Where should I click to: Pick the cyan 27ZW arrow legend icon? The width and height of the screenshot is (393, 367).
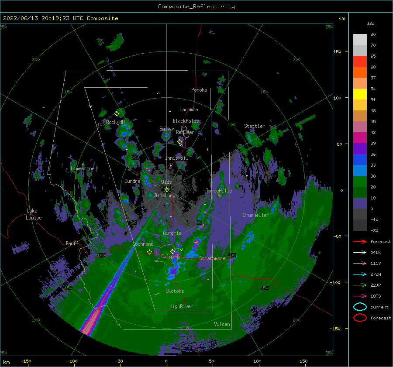360,274
